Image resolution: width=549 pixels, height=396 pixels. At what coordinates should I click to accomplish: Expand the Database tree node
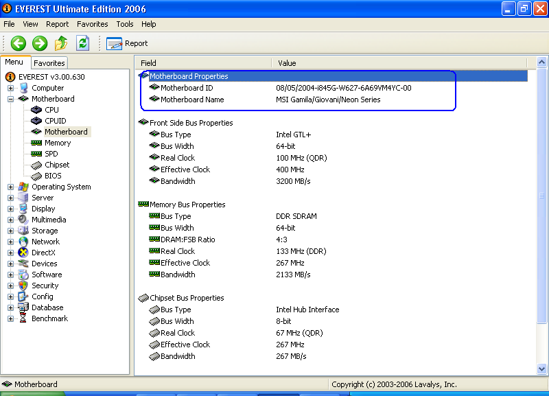tap(10, 307)
